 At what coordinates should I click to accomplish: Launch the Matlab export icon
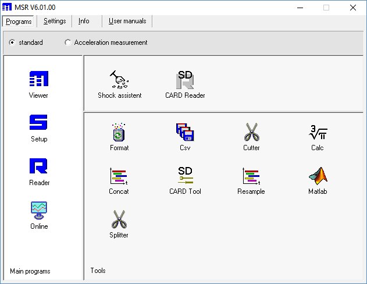click(x=318, y=176)
